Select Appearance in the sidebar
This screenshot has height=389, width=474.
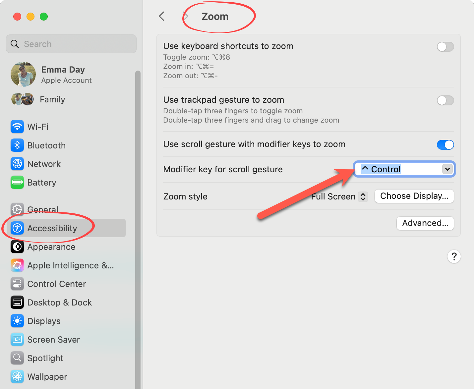[51, 247]
